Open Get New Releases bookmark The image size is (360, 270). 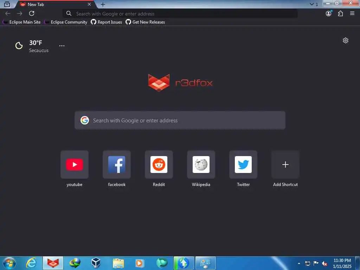(145, 22)
